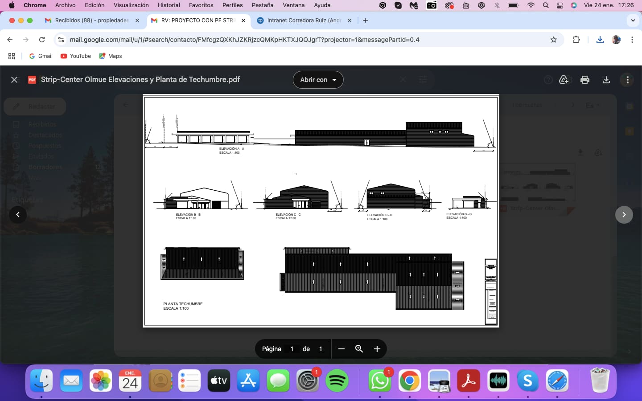
Task: Open the Perfiles menu
Action: 233,5
